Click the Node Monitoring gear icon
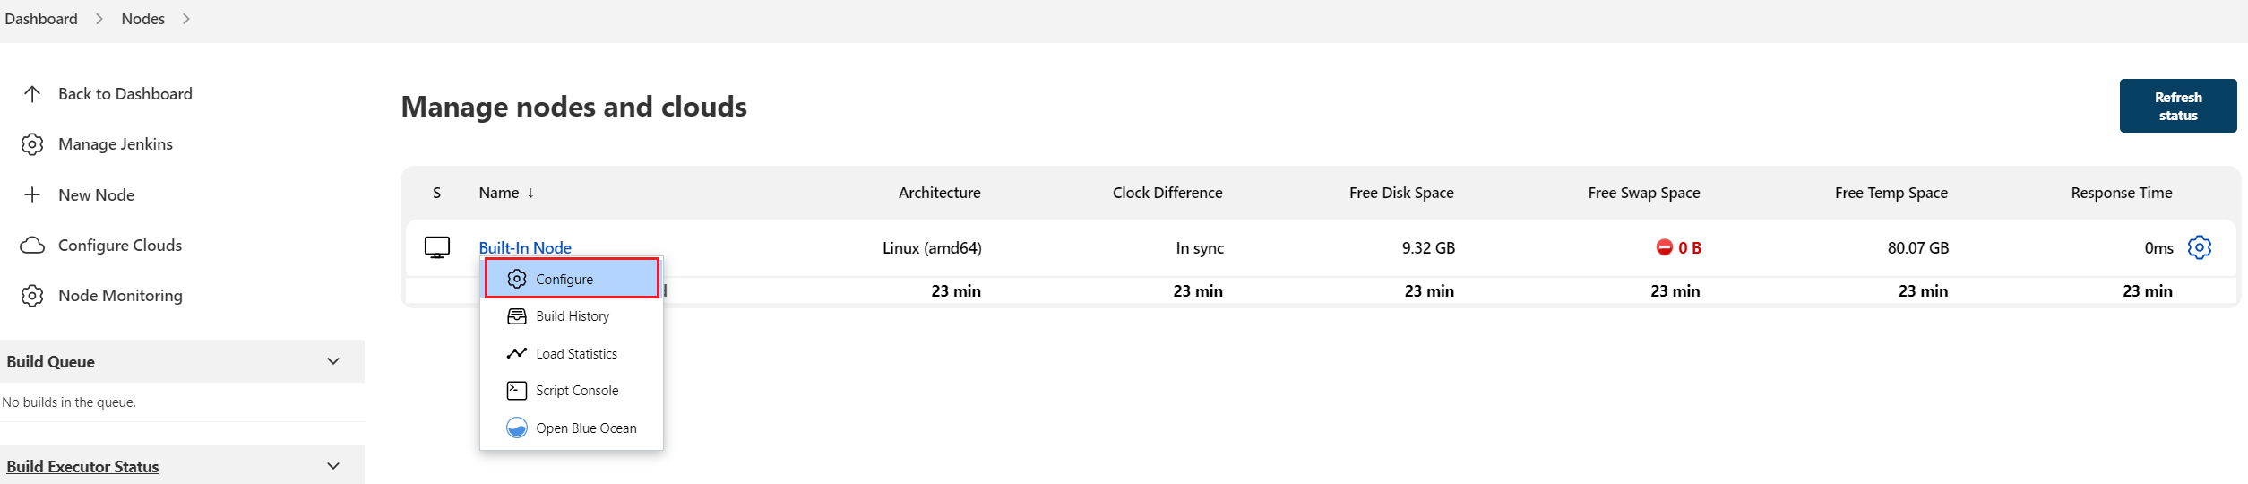This screenshot has height=484, width=2248. tap(32, 296)
